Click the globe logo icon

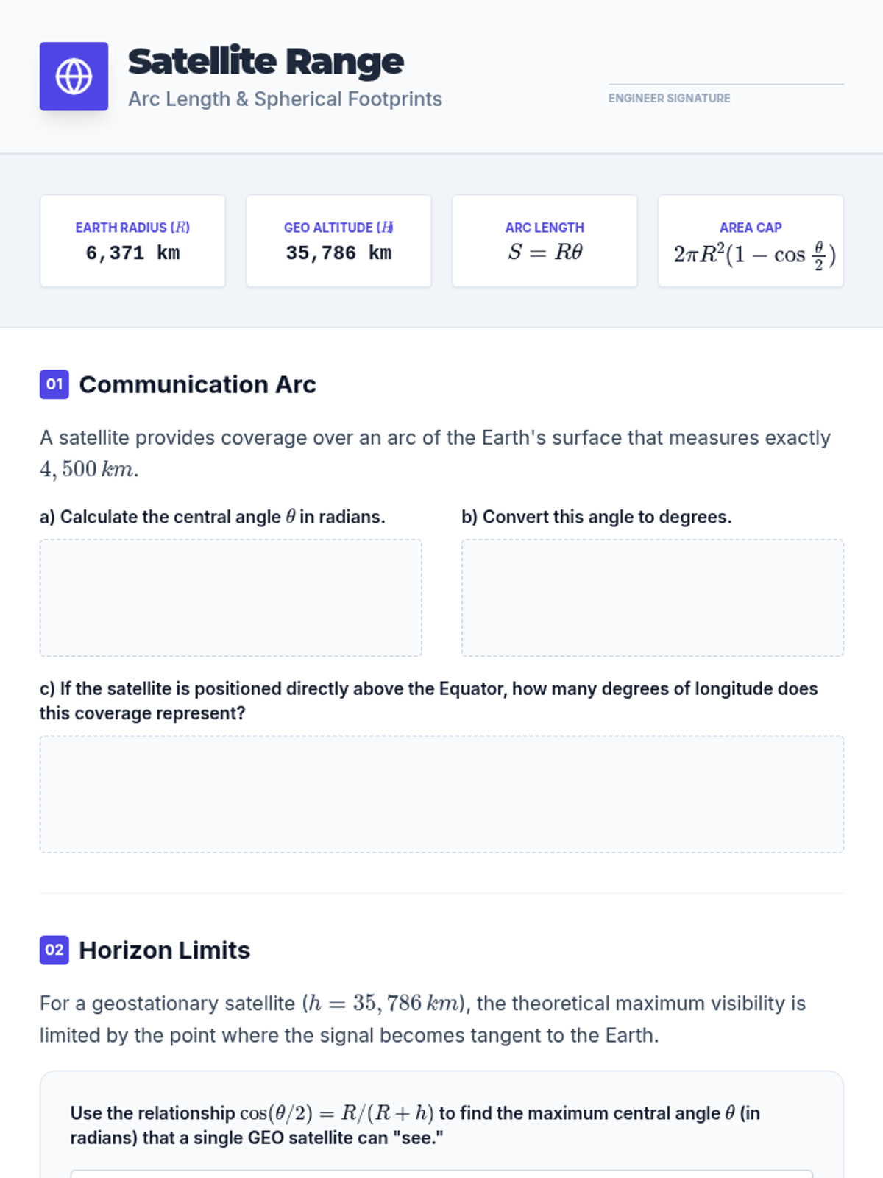[x=74, y=77]
